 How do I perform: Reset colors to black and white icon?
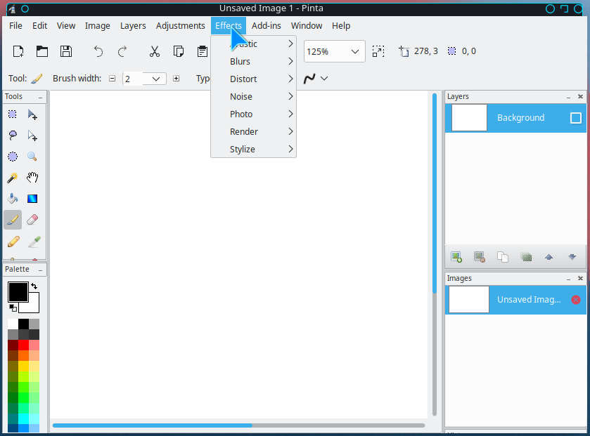(13, 308)
